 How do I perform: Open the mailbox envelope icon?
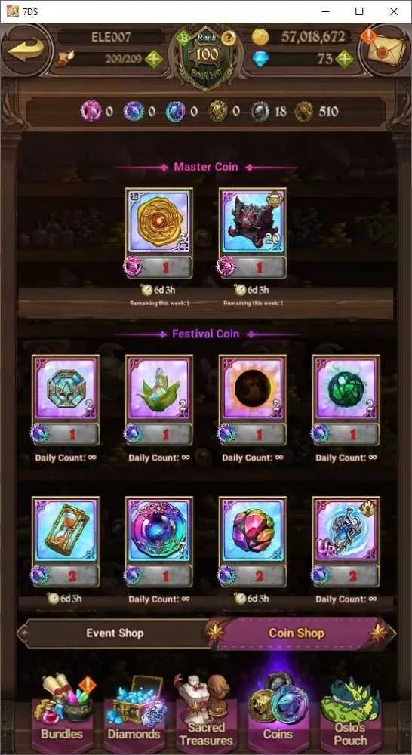tap(385, 49)
